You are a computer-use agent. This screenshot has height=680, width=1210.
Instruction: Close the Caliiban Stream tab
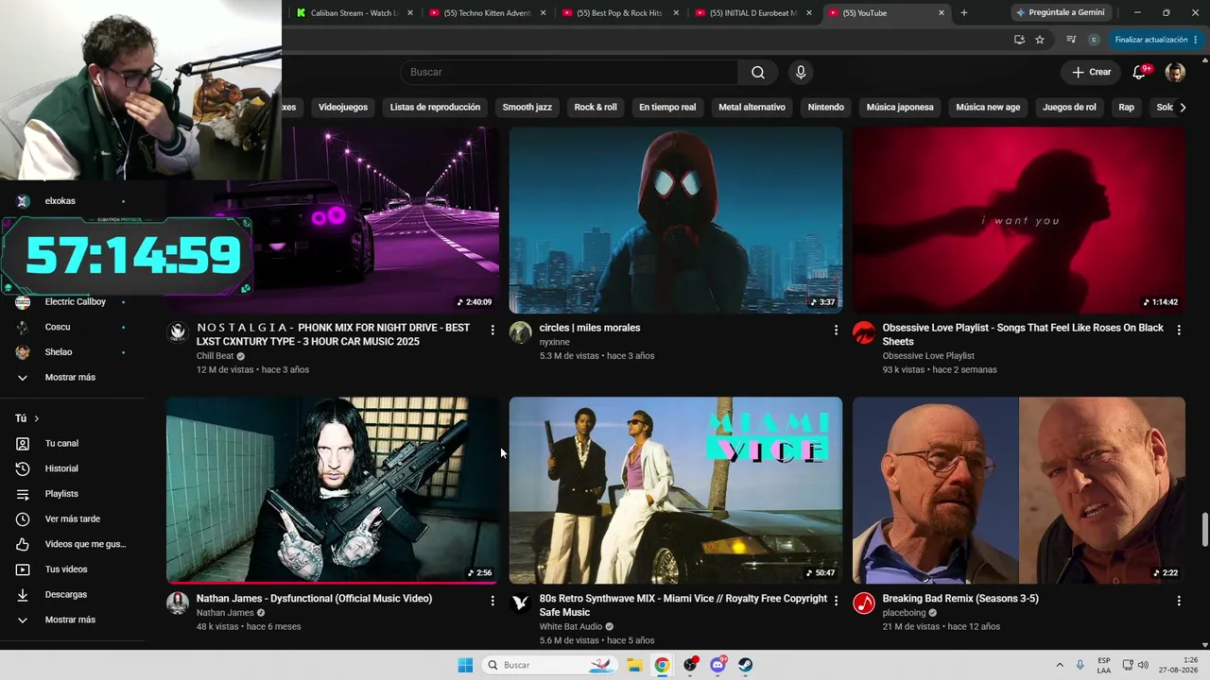[410, 13]
